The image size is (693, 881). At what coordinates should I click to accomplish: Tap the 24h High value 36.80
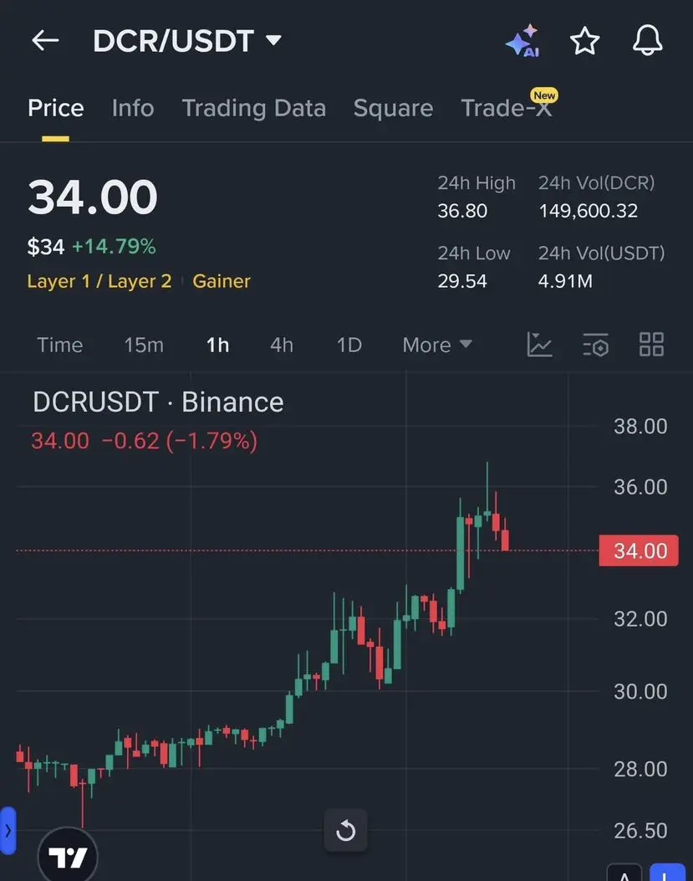click(462, 211)
